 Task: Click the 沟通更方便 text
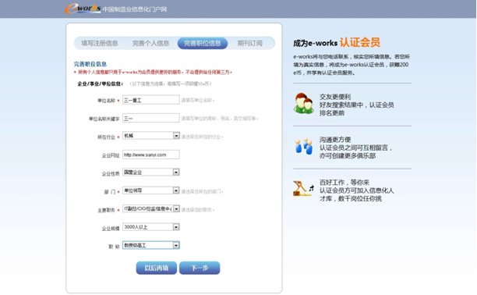[335, 140]
